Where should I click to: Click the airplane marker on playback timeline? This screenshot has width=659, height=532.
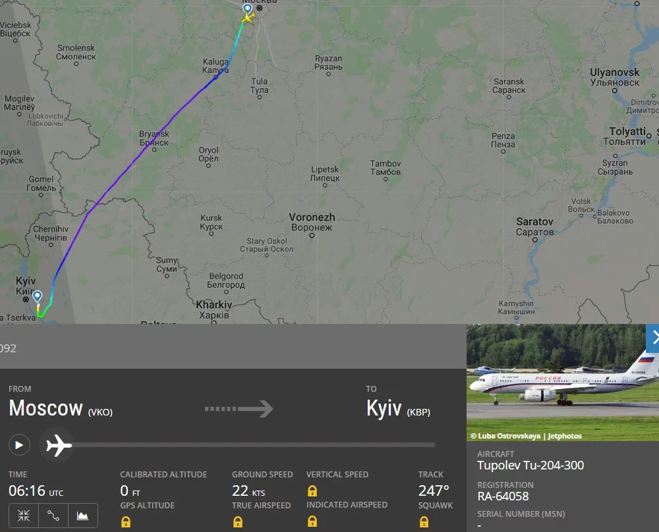(59, 445)
